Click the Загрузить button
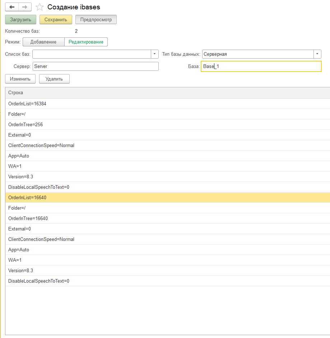 click(x=20, y=19)
